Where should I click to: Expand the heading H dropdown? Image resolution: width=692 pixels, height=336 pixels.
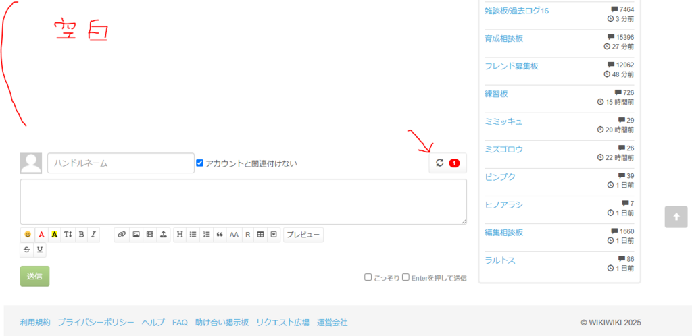180,235
